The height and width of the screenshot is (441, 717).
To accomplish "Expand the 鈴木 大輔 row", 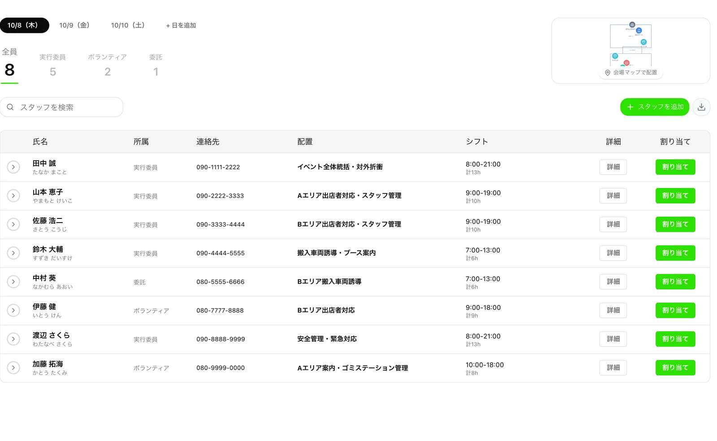I will pyautogui.click(x=13, y=253).
